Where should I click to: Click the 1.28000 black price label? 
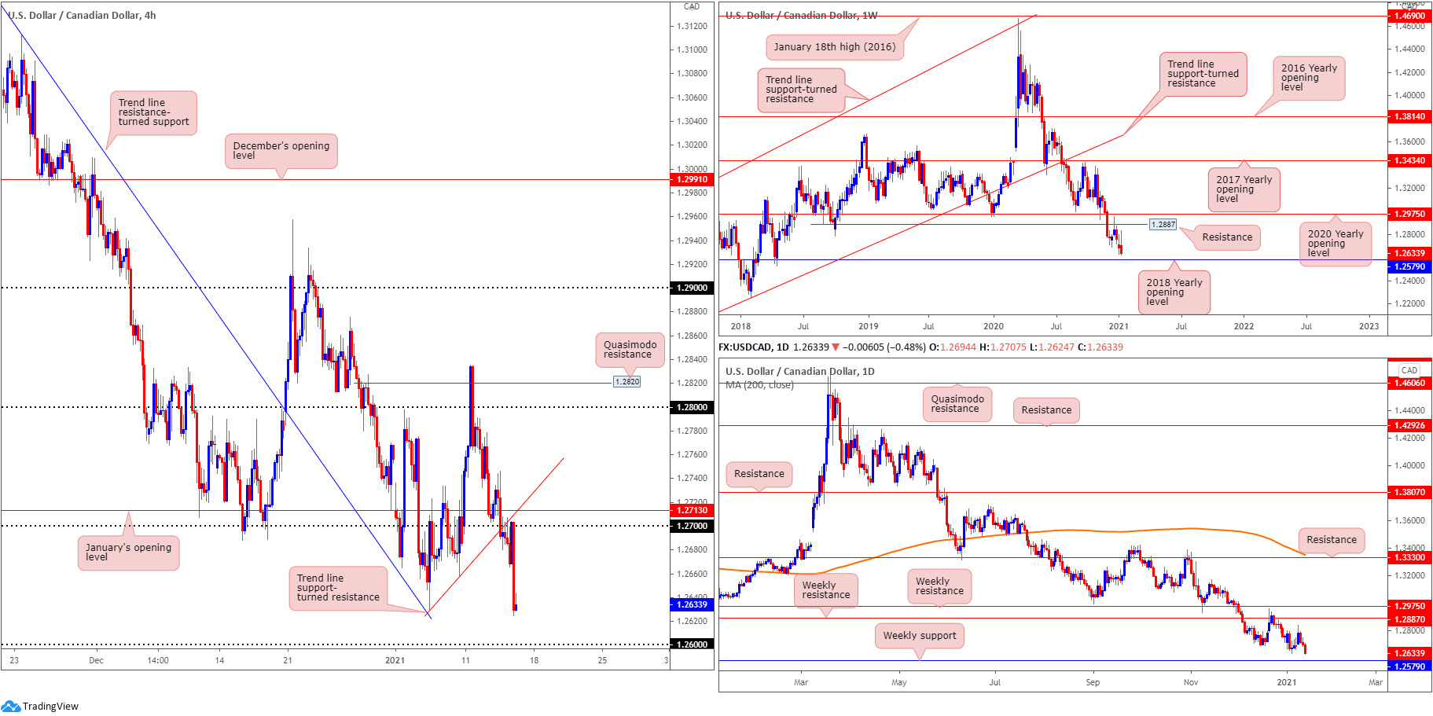coord(692,407)
